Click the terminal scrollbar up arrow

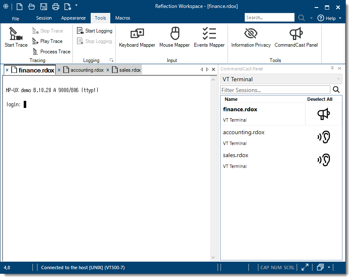213,80
